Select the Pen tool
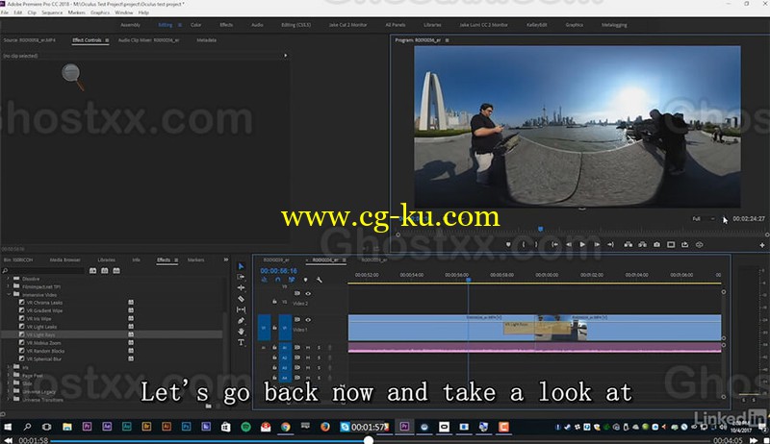 click(241, 320)
